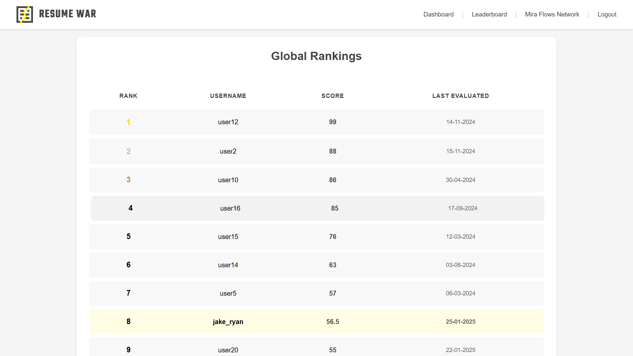Go to the Leaderboard page
633x356 pixels.
(x=489, y=15)
